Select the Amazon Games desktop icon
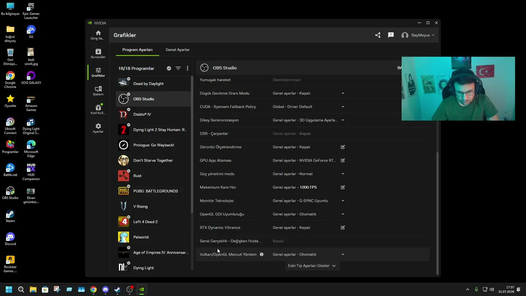 tap(31, 103)
